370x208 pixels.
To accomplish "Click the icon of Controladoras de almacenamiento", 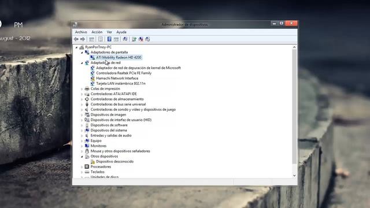I will (x=87, y=99).
